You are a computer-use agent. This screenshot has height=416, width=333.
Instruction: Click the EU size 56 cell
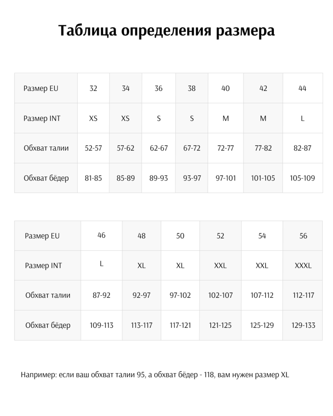click(x=303, y=236)
